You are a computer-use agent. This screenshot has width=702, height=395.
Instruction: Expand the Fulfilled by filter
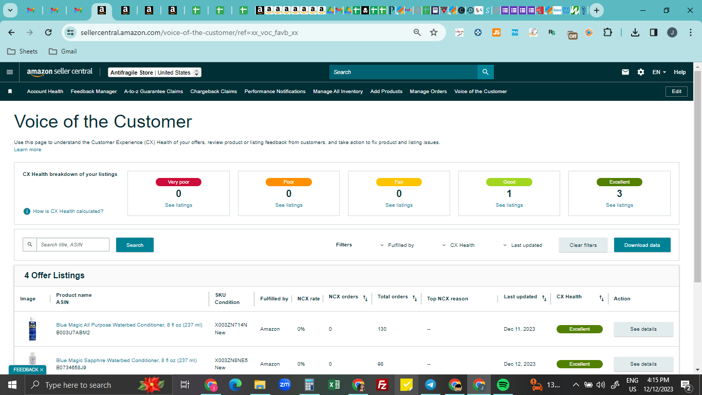pyautogui.click(x=397, y=245)
